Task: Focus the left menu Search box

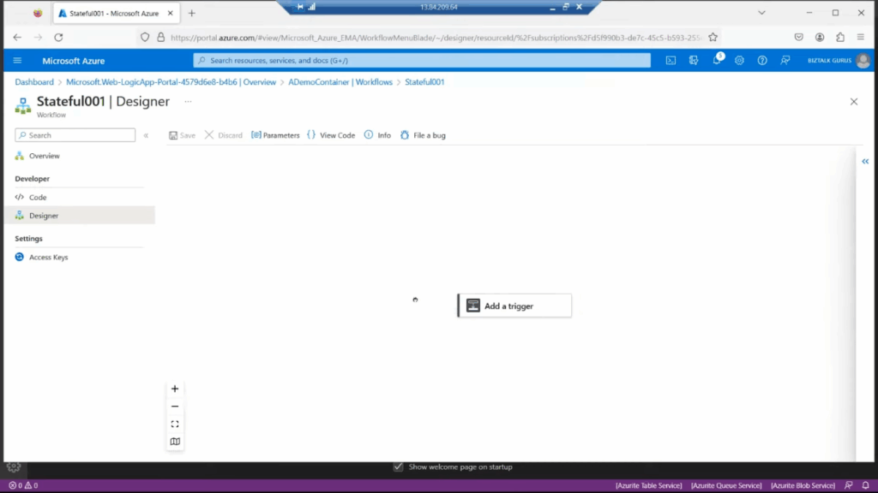Action: point(75,135)
